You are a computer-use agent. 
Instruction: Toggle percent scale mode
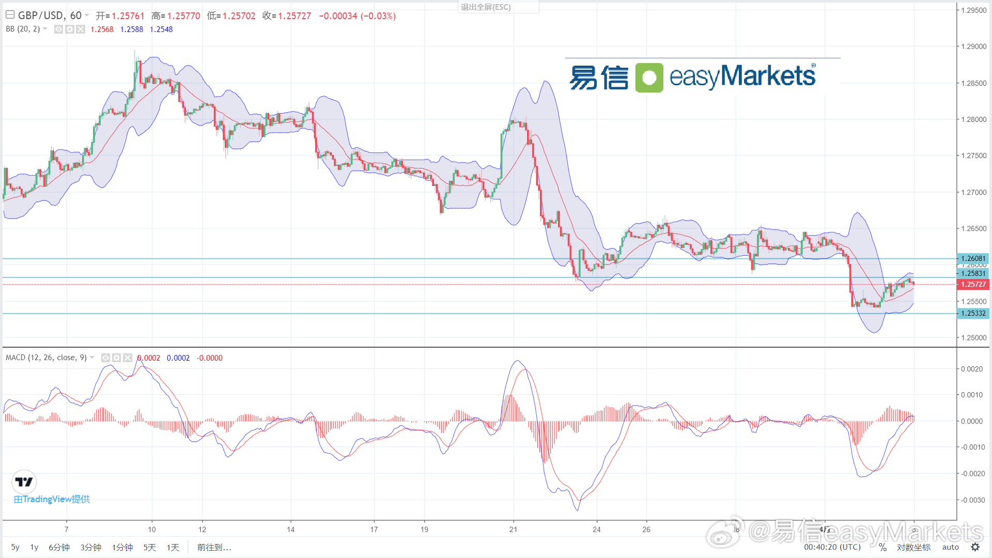click(882, 547)
